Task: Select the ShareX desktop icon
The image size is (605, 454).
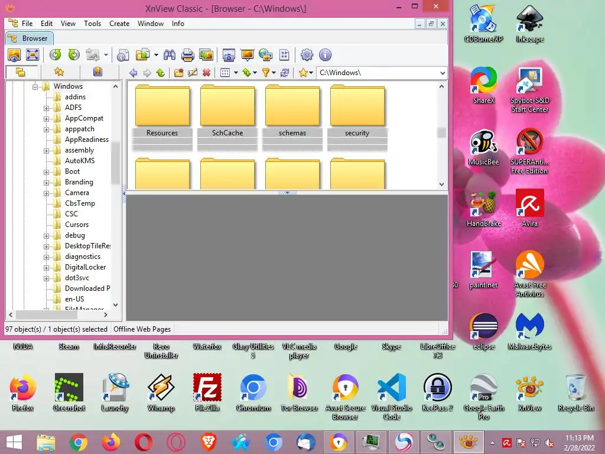Action: tap(483, 85)
